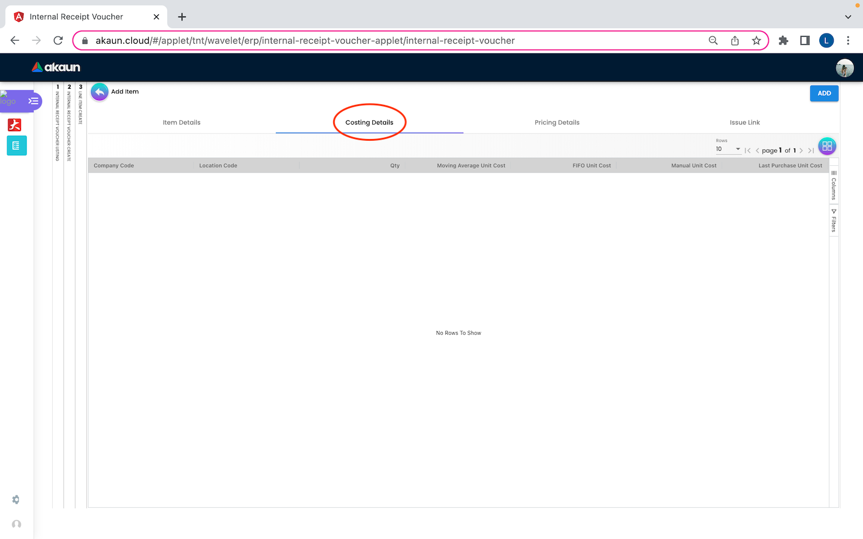This screenshot has height=539, width=863.
Task: Open the Internal Receipt Voucher Create vertical tab
Action: point(70,123)
